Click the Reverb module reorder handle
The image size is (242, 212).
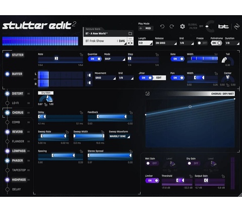[29, 132]
